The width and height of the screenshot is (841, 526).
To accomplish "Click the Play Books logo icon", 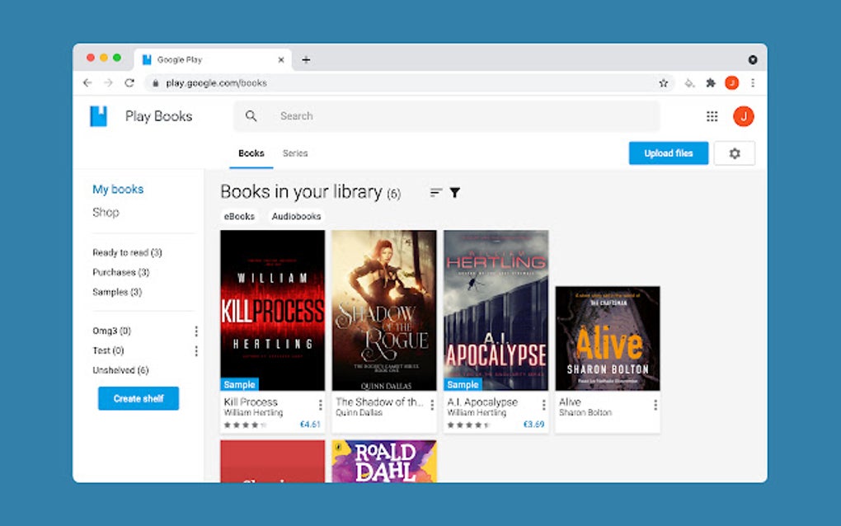I will coord(96,115).
